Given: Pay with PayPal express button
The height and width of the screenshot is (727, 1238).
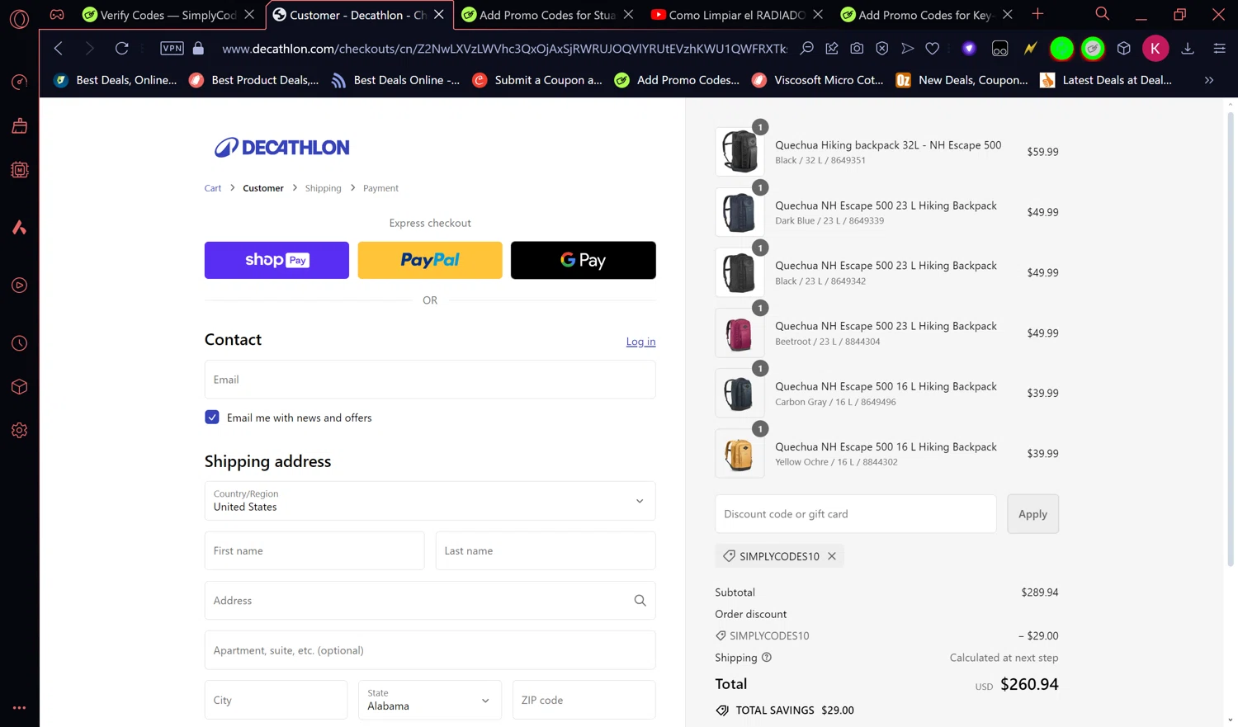Looking at the screenshot, I should pos(430,260).
